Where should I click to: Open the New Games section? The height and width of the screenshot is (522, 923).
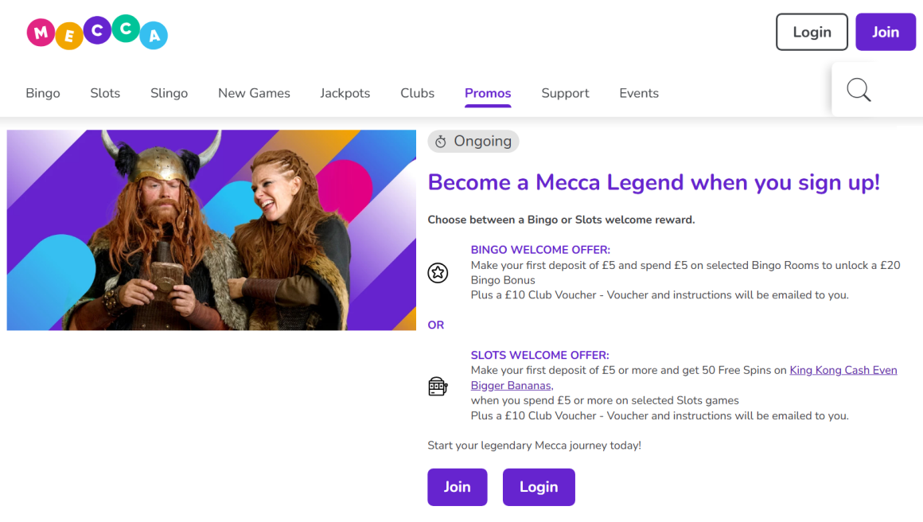pos(254,93)
